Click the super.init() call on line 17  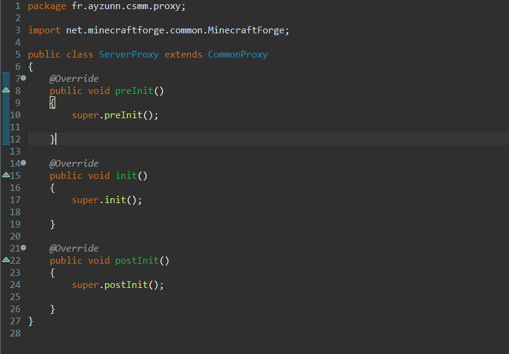[x=107, y=200]
